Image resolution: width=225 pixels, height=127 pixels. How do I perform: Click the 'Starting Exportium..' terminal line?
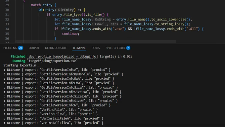22,65
